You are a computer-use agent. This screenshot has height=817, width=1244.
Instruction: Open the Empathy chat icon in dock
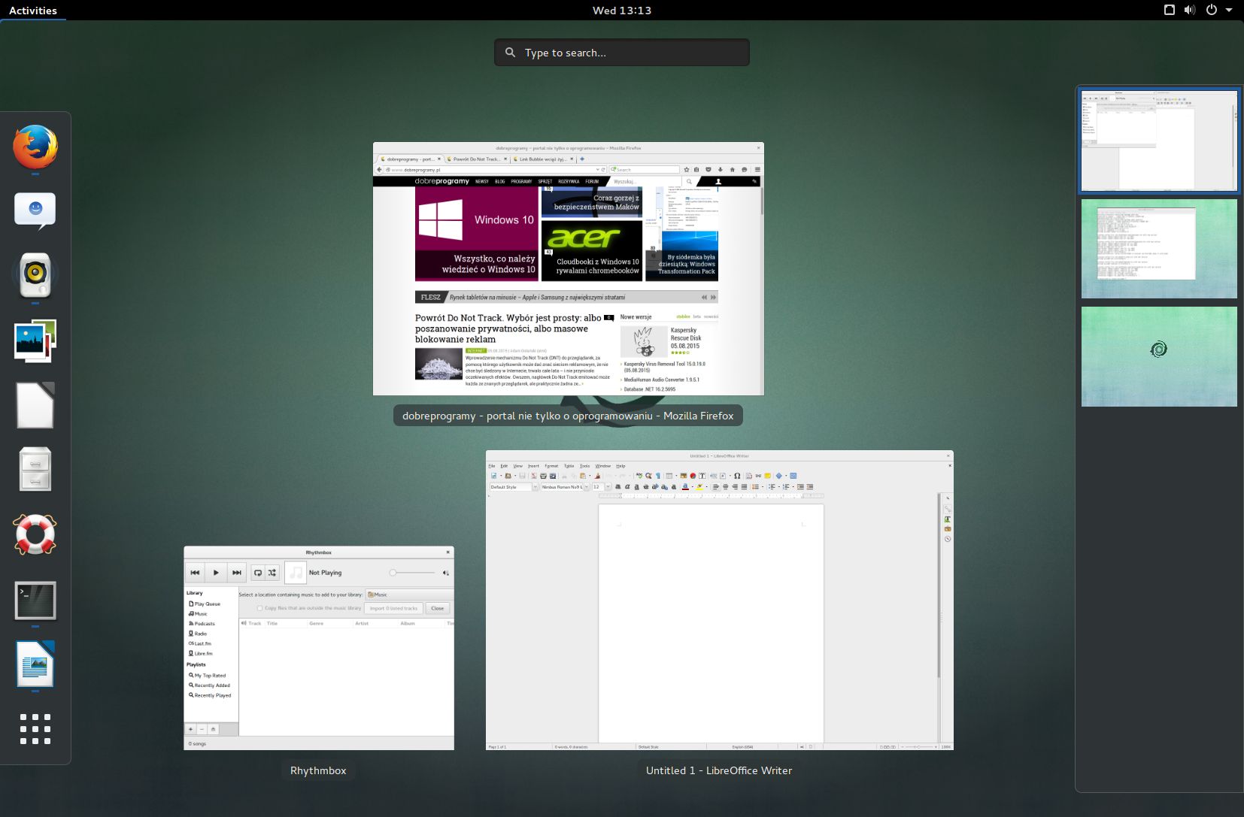click(x=35, y=210)
